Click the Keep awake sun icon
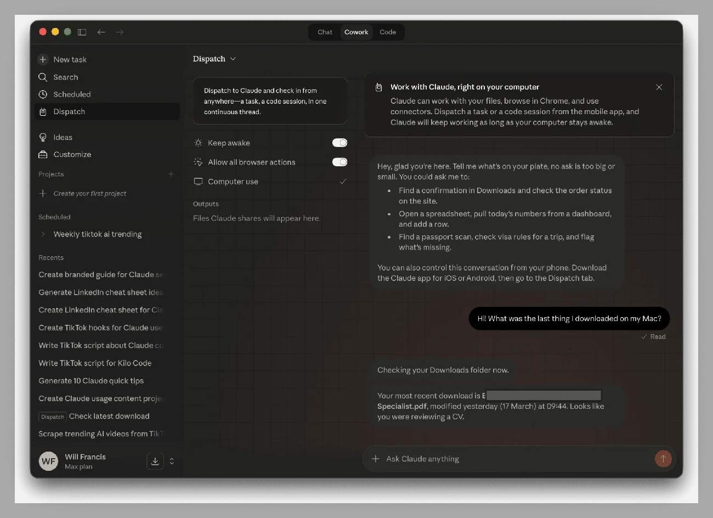Viewport: 713px width, 518px height. pos(198,143)
